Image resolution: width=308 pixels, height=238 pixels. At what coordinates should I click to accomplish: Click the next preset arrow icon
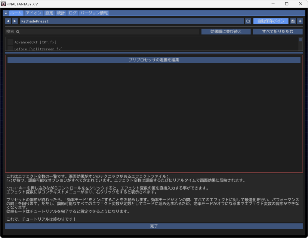click(x=14, y=21)
